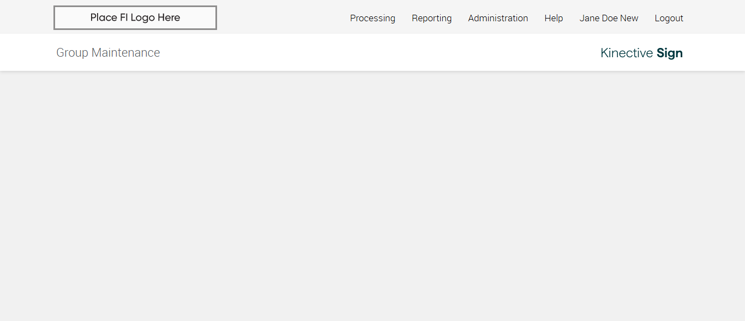Click the Logout link
This screenshot has width=745, height=321.
(669, 18)
